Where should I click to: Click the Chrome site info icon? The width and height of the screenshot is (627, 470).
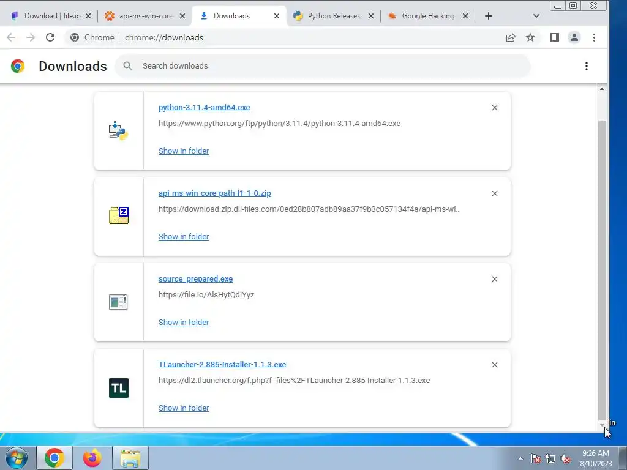[74, 37]
